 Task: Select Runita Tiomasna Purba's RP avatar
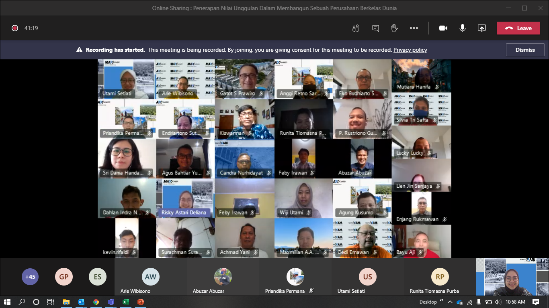tap(440, 277)
